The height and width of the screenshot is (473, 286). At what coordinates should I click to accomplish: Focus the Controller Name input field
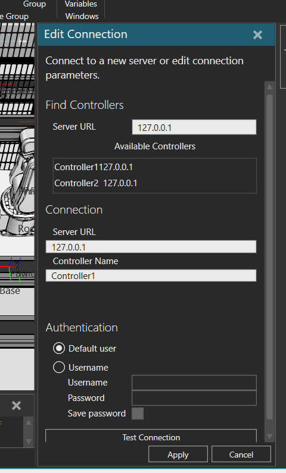[x=151, y=275]
